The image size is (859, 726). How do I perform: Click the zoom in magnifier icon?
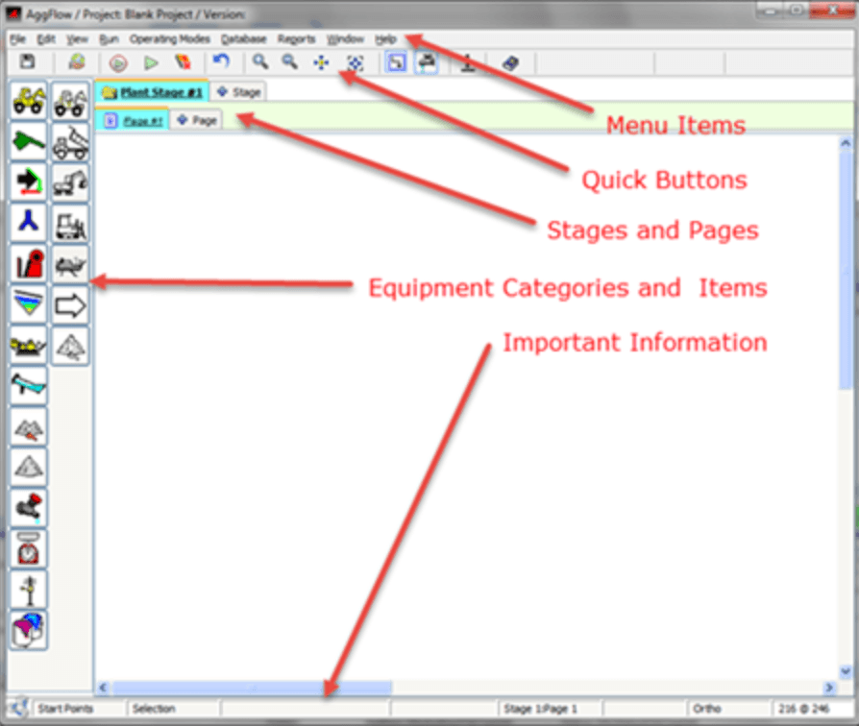(259, 63)
